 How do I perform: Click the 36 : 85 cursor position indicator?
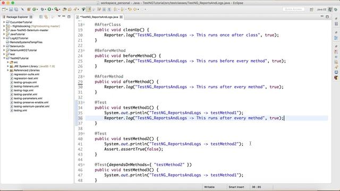tap(256, 187)
